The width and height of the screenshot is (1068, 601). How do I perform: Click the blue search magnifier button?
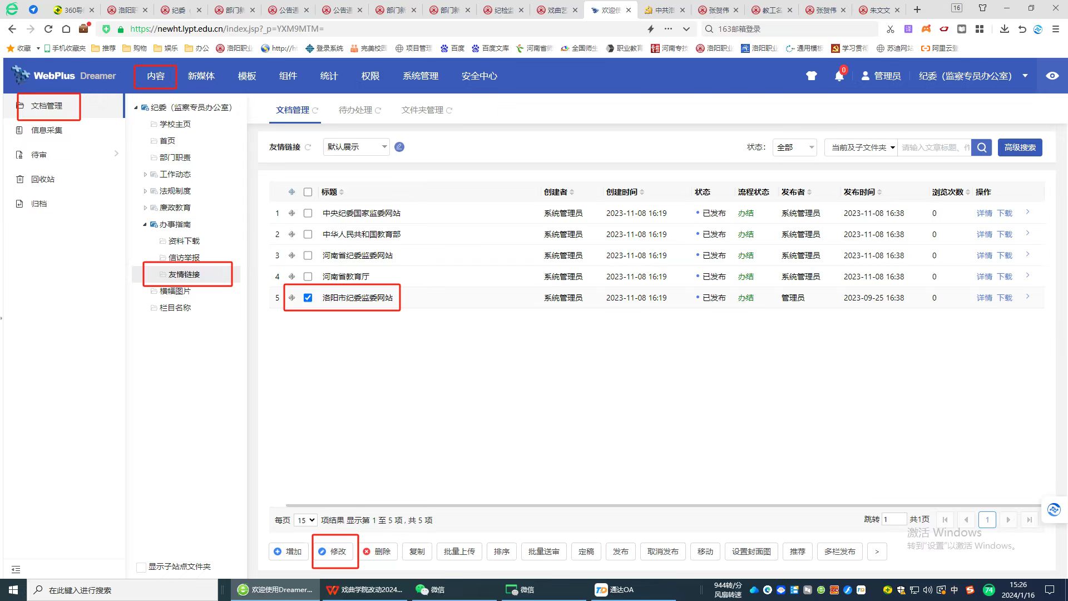982,147
